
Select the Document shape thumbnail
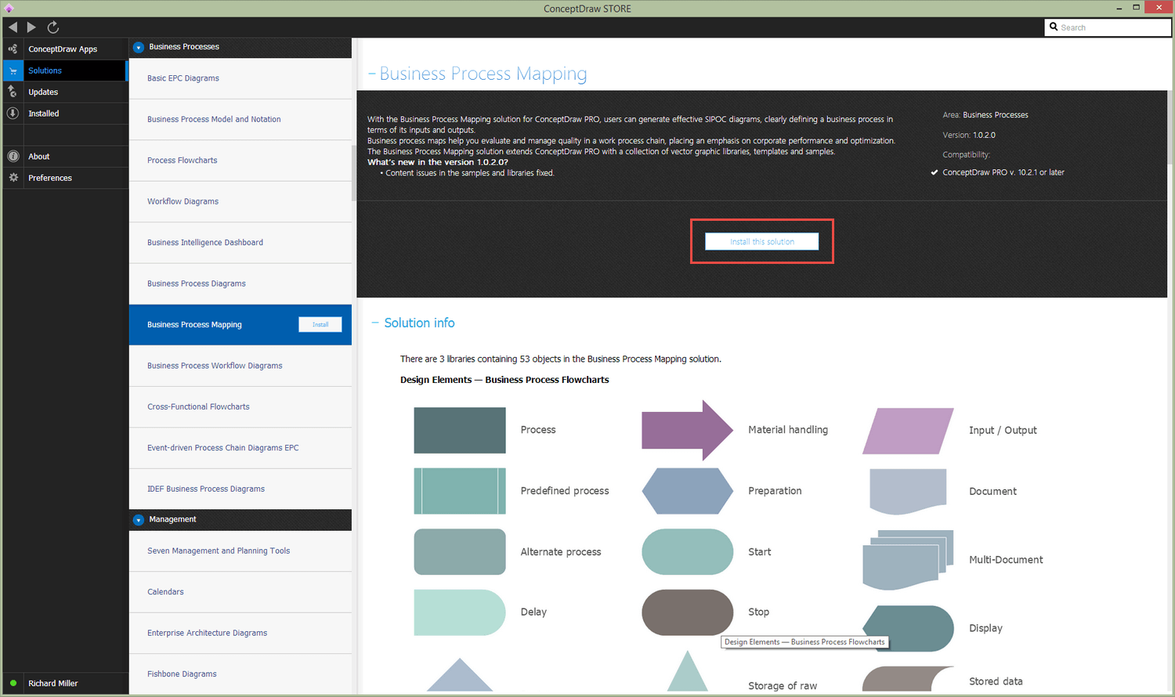[908, 491]
